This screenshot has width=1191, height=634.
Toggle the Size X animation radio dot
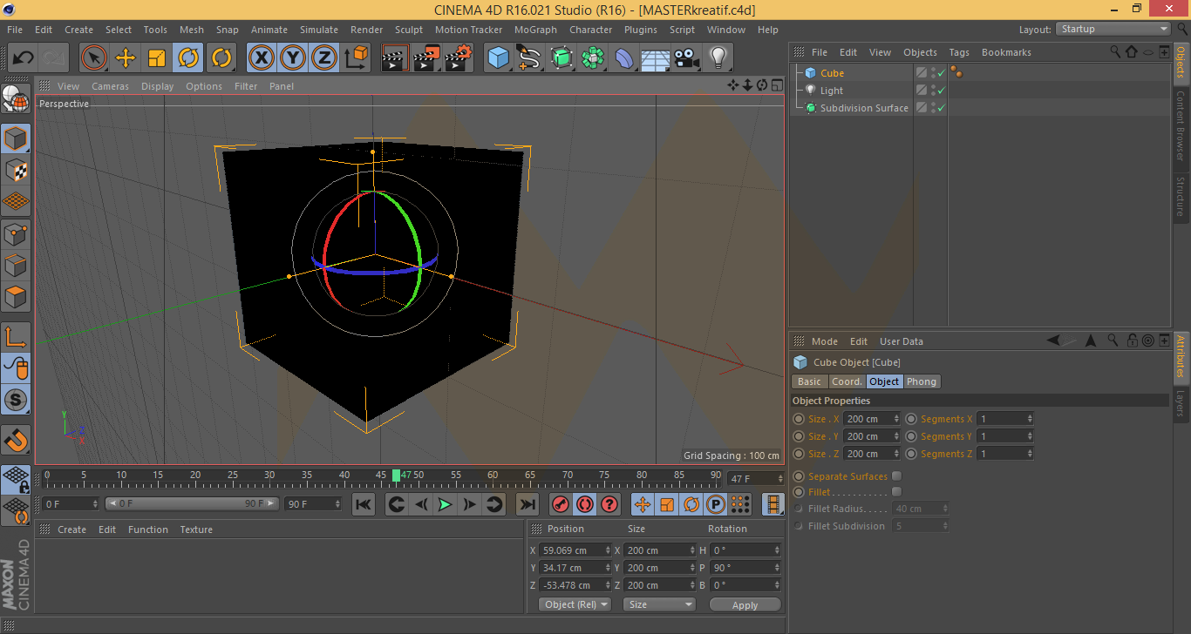[x=799, y=419]
